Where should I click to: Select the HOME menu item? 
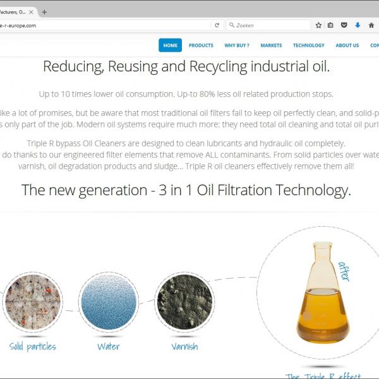point(170,45)
